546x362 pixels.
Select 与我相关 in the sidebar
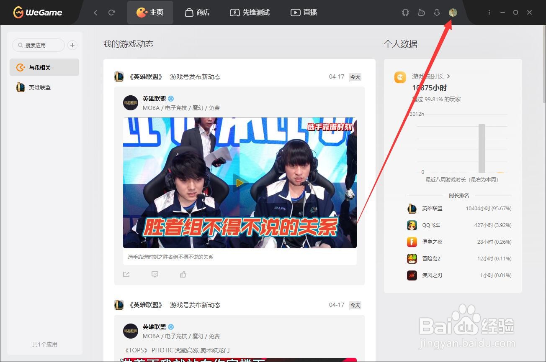click(x=44, y=67)
